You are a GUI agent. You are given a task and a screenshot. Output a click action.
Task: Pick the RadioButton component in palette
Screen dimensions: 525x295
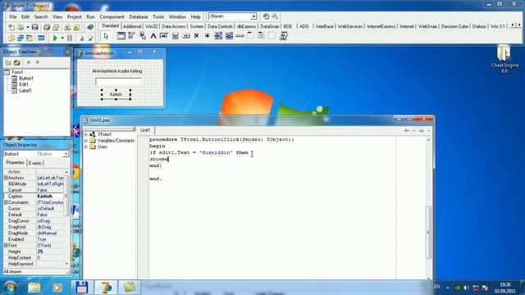click(208, 36)
